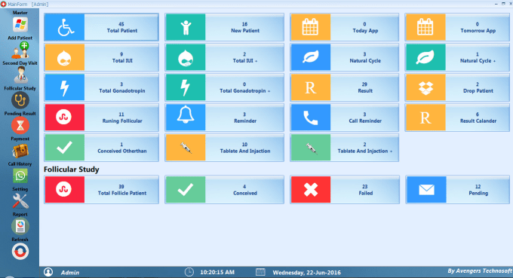Click the Call History sidebar label
This screenshot has height=278, width=513.
(x=20, y=164)
